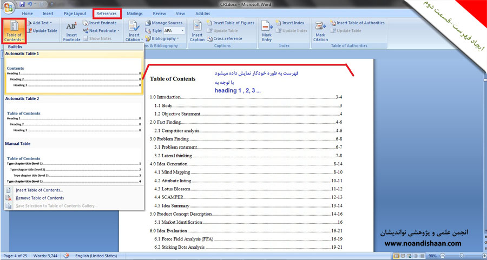Switch to the Page Layout tab
This screenshot has height=260, width=487.
pyautogui.click(x=75, y=13)
